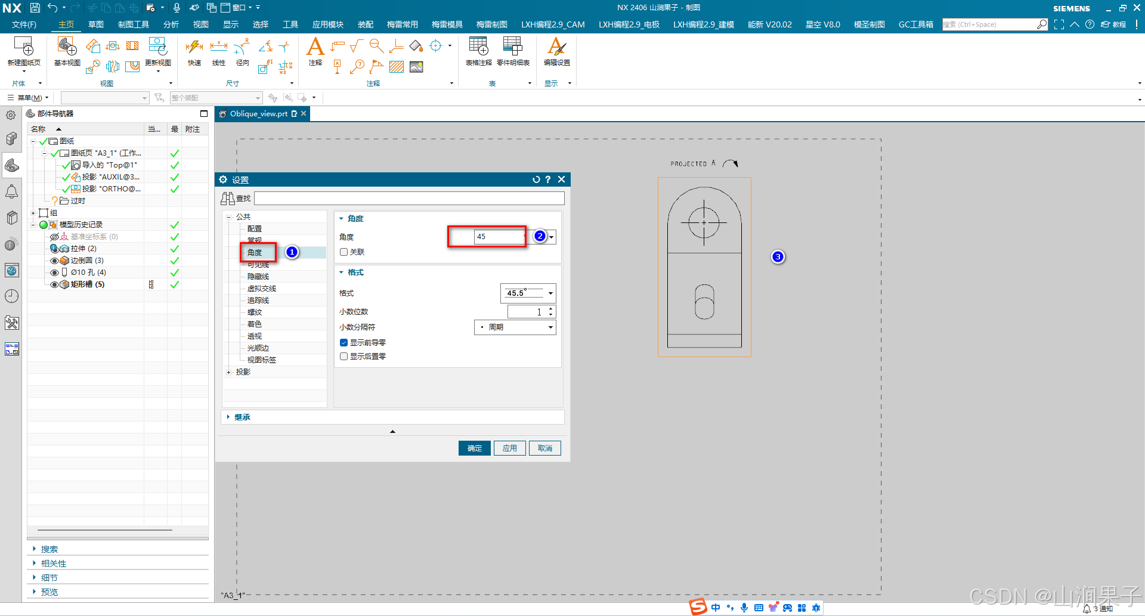Click 确定 to confirm settings
This screenshot has height=616, width=1145.
coord(475,448)
